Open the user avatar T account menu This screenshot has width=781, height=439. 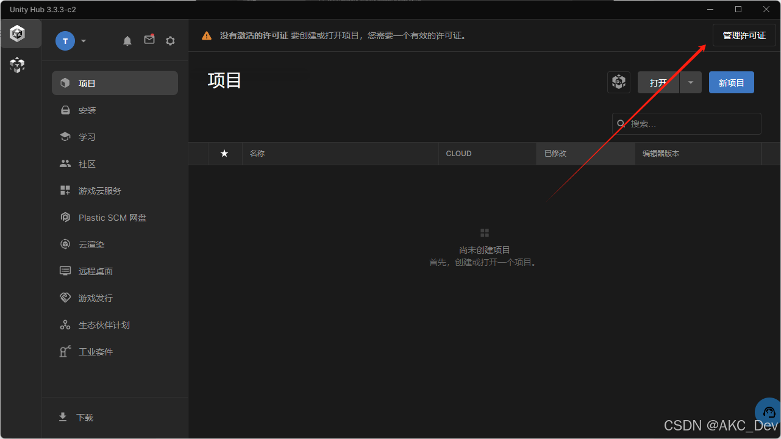click(65, 41)
